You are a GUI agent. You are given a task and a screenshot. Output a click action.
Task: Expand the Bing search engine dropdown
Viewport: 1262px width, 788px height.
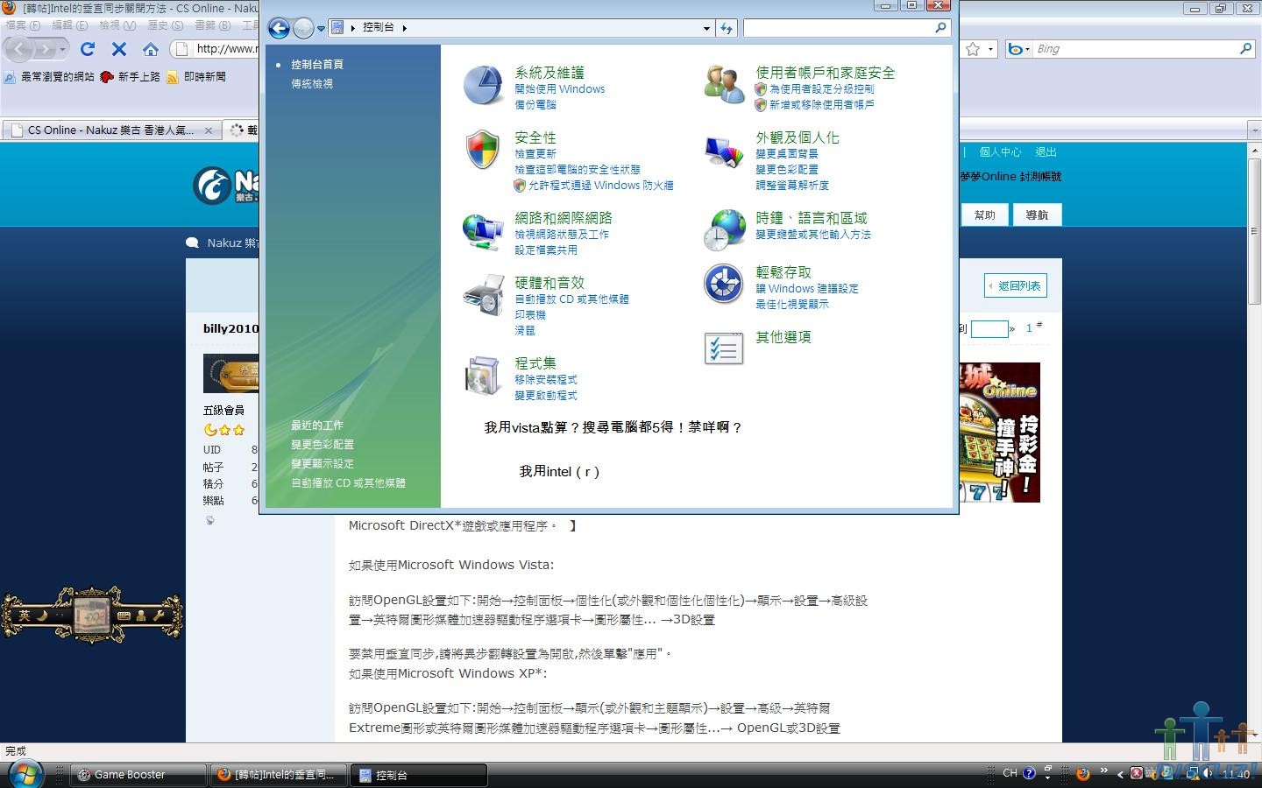tap(1026, 50)
